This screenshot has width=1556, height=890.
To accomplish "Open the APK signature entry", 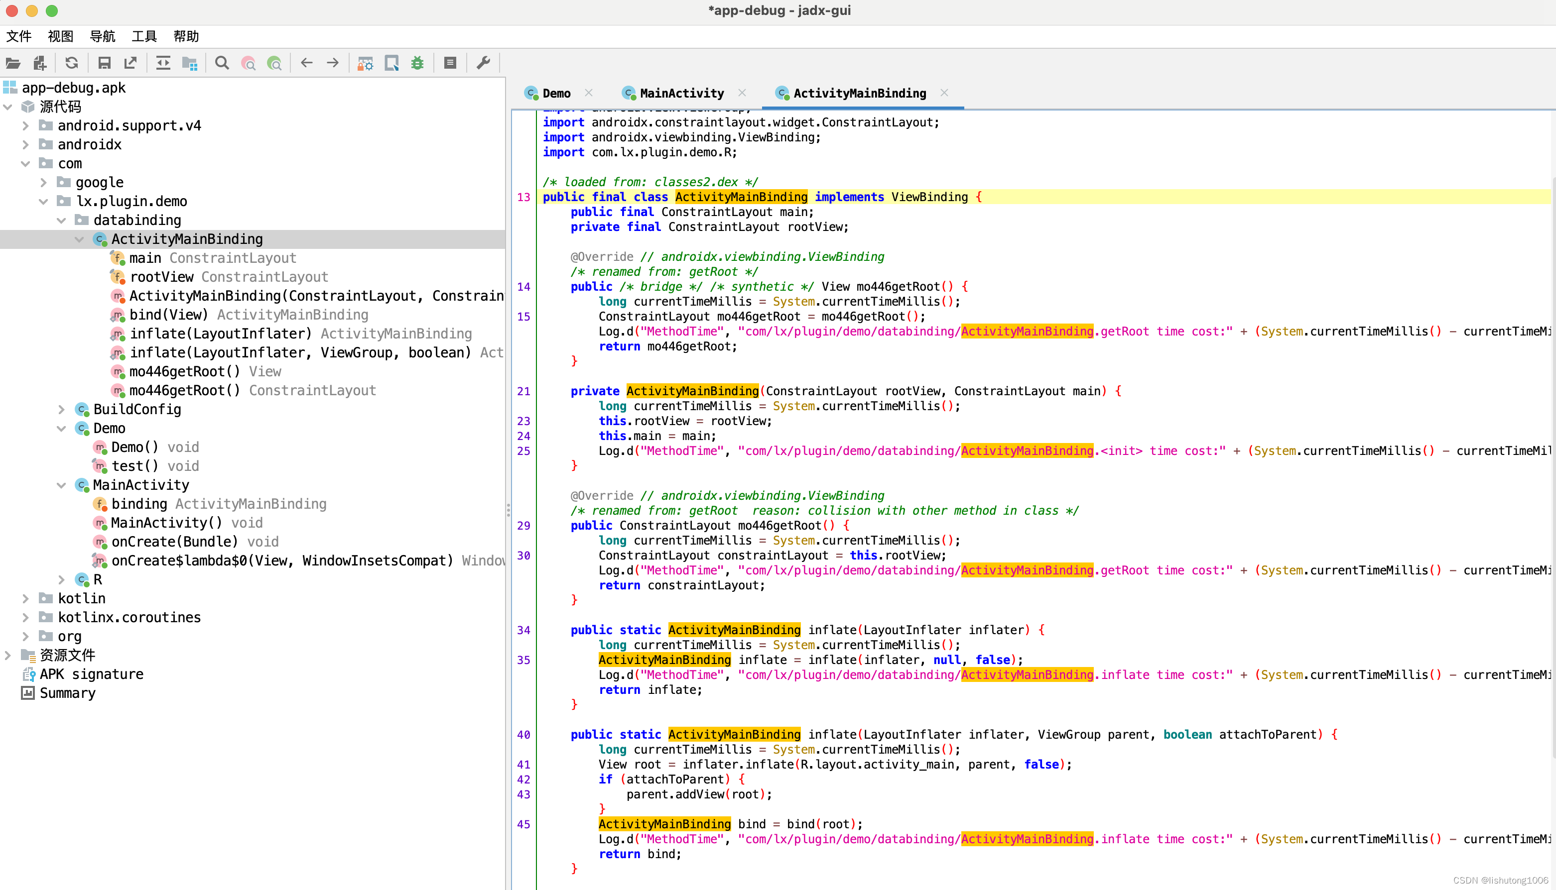I will (x=91, y=673).
